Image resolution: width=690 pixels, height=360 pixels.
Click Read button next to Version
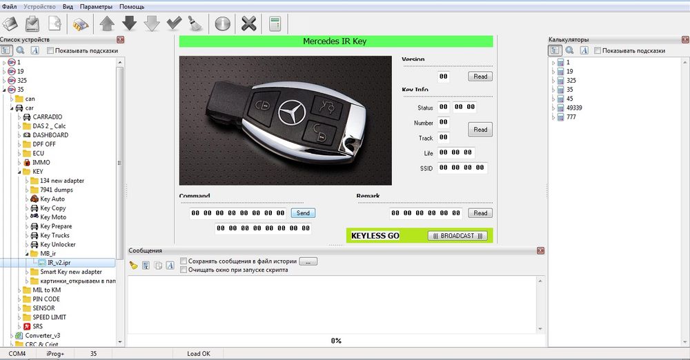pyautogui.click(x=480, y=77)
